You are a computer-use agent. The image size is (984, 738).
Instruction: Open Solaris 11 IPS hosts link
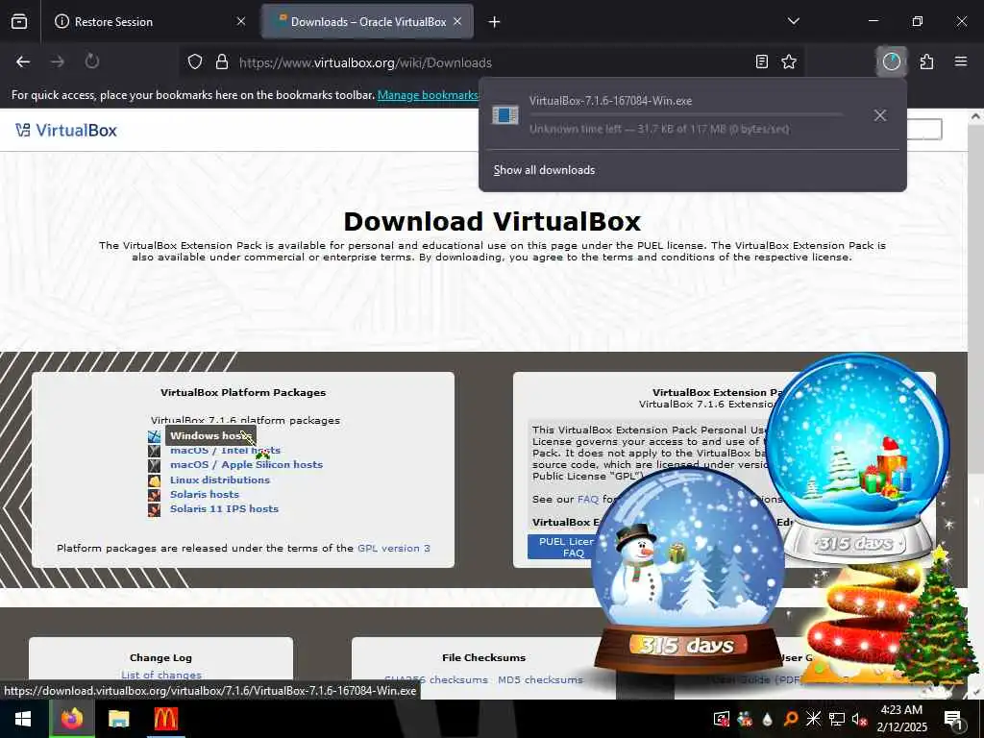click(x=224, y=509)
